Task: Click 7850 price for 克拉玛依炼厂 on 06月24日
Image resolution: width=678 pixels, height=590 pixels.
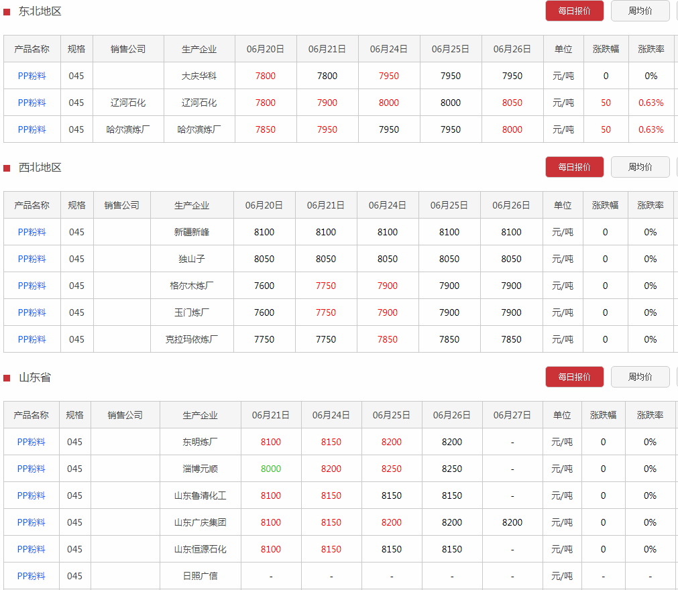Action: point(388,339)
